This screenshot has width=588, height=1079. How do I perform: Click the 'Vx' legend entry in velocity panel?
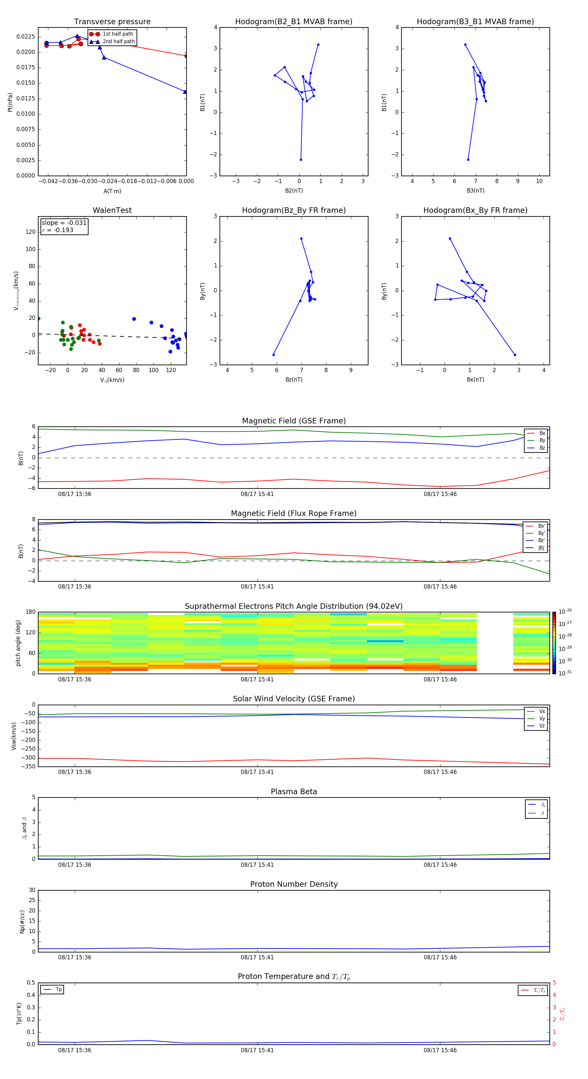(536, 711)
